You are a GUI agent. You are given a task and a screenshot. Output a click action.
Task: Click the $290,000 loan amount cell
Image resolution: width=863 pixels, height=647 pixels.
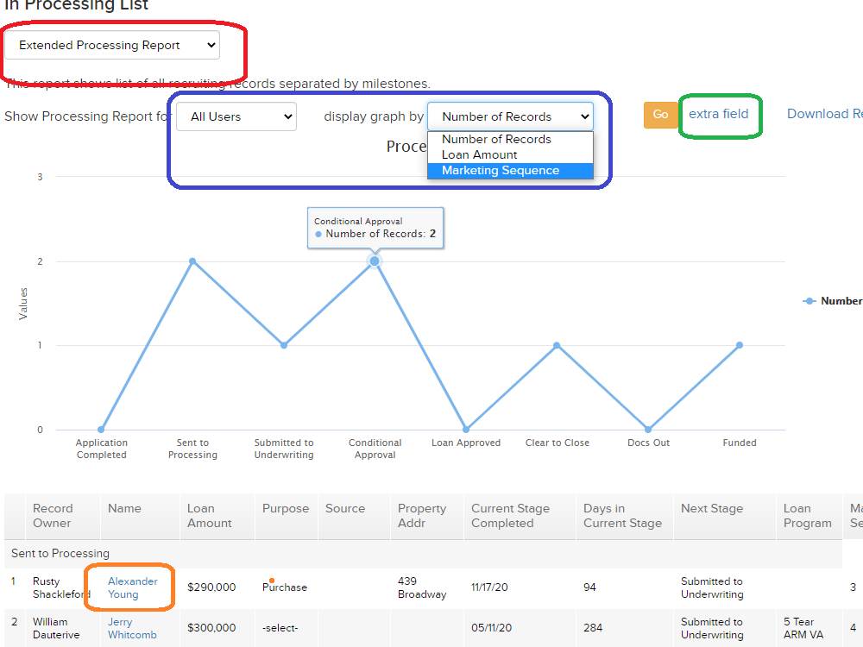[x=211, y=587]
